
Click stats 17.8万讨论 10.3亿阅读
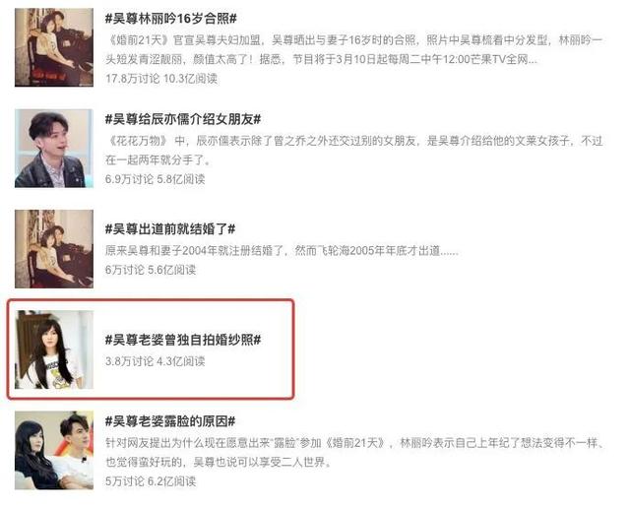tap(161, 79)
